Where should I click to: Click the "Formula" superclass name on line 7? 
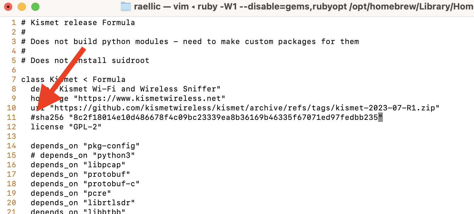pos(109,80)
